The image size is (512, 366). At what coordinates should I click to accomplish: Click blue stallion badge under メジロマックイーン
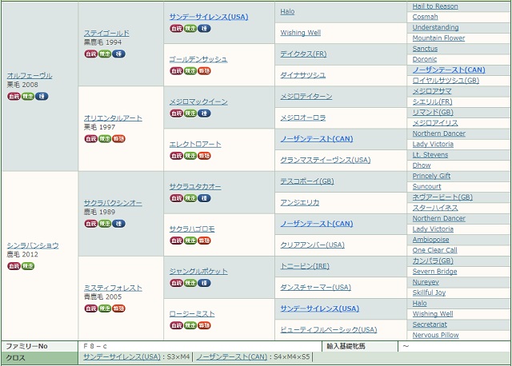(204, 113)
